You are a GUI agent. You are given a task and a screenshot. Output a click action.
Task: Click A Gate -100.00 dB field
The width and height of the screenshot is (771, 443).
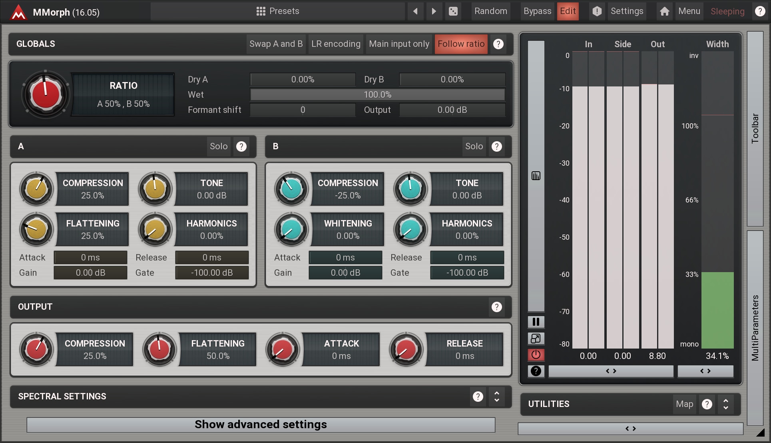click(212, 273)
